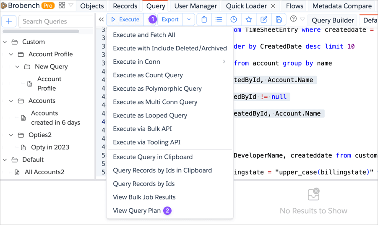Save the query with the floppy disk icon
This screenshot has width=378, height=225.
[279, 20]
